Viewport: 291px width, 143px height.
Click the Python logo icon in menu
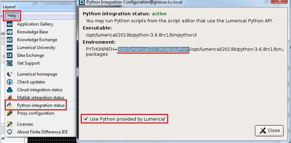(x=10, y=105)
